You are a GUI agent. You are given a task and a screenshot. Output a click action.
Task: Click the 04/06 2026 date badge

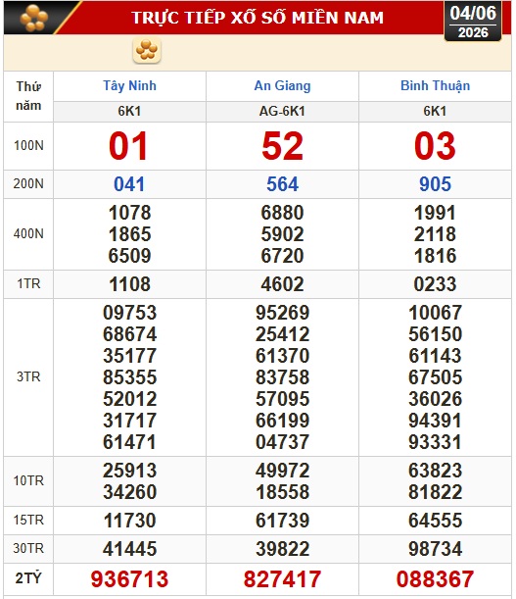(473, 22)
